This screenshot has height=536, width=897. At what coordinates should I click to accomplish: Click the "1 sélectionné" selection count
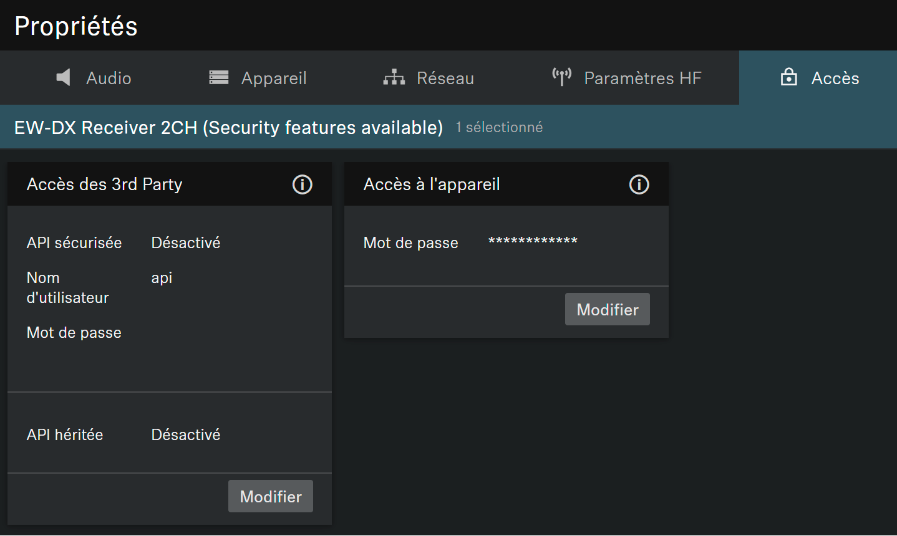[x=499, y=128]
